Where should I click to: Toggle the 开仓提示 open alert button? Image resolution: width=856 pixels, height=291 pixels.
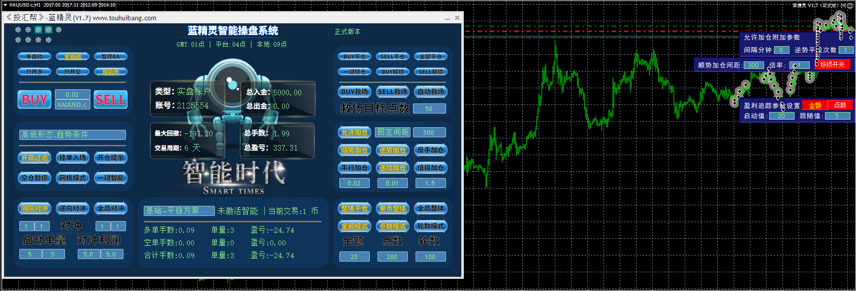pos(111,158)
